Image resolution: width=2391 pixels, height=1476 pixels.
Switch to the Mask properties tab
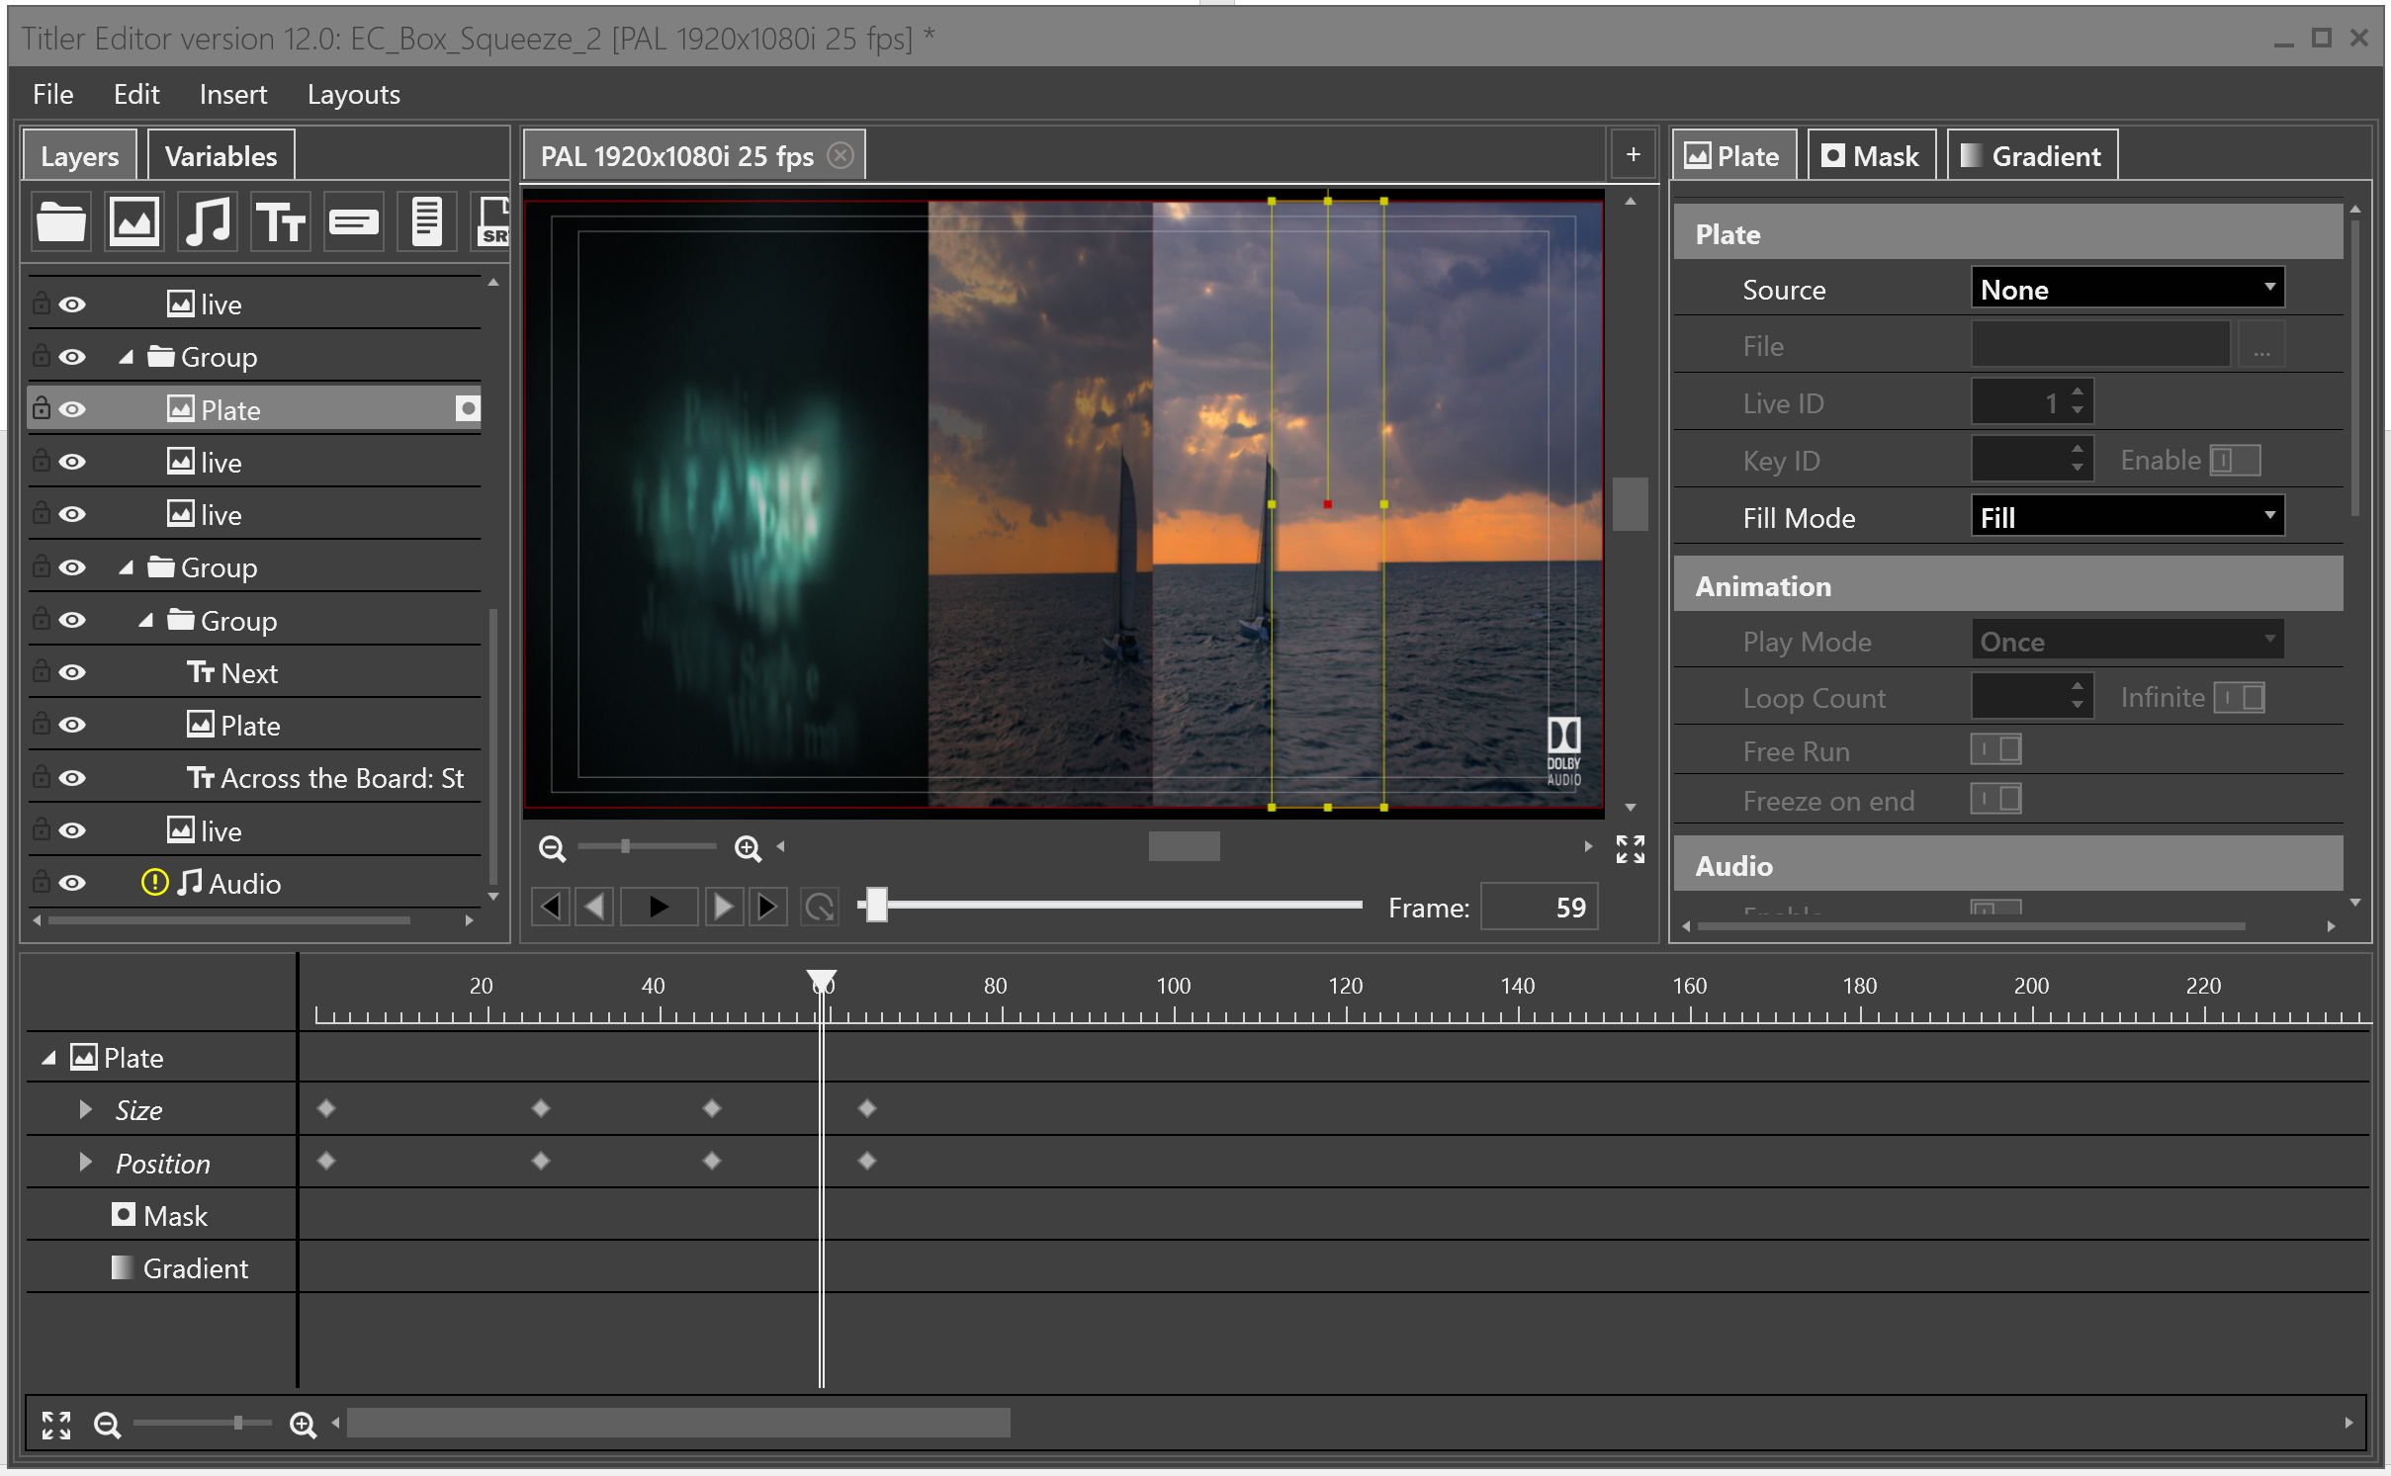1871,155
